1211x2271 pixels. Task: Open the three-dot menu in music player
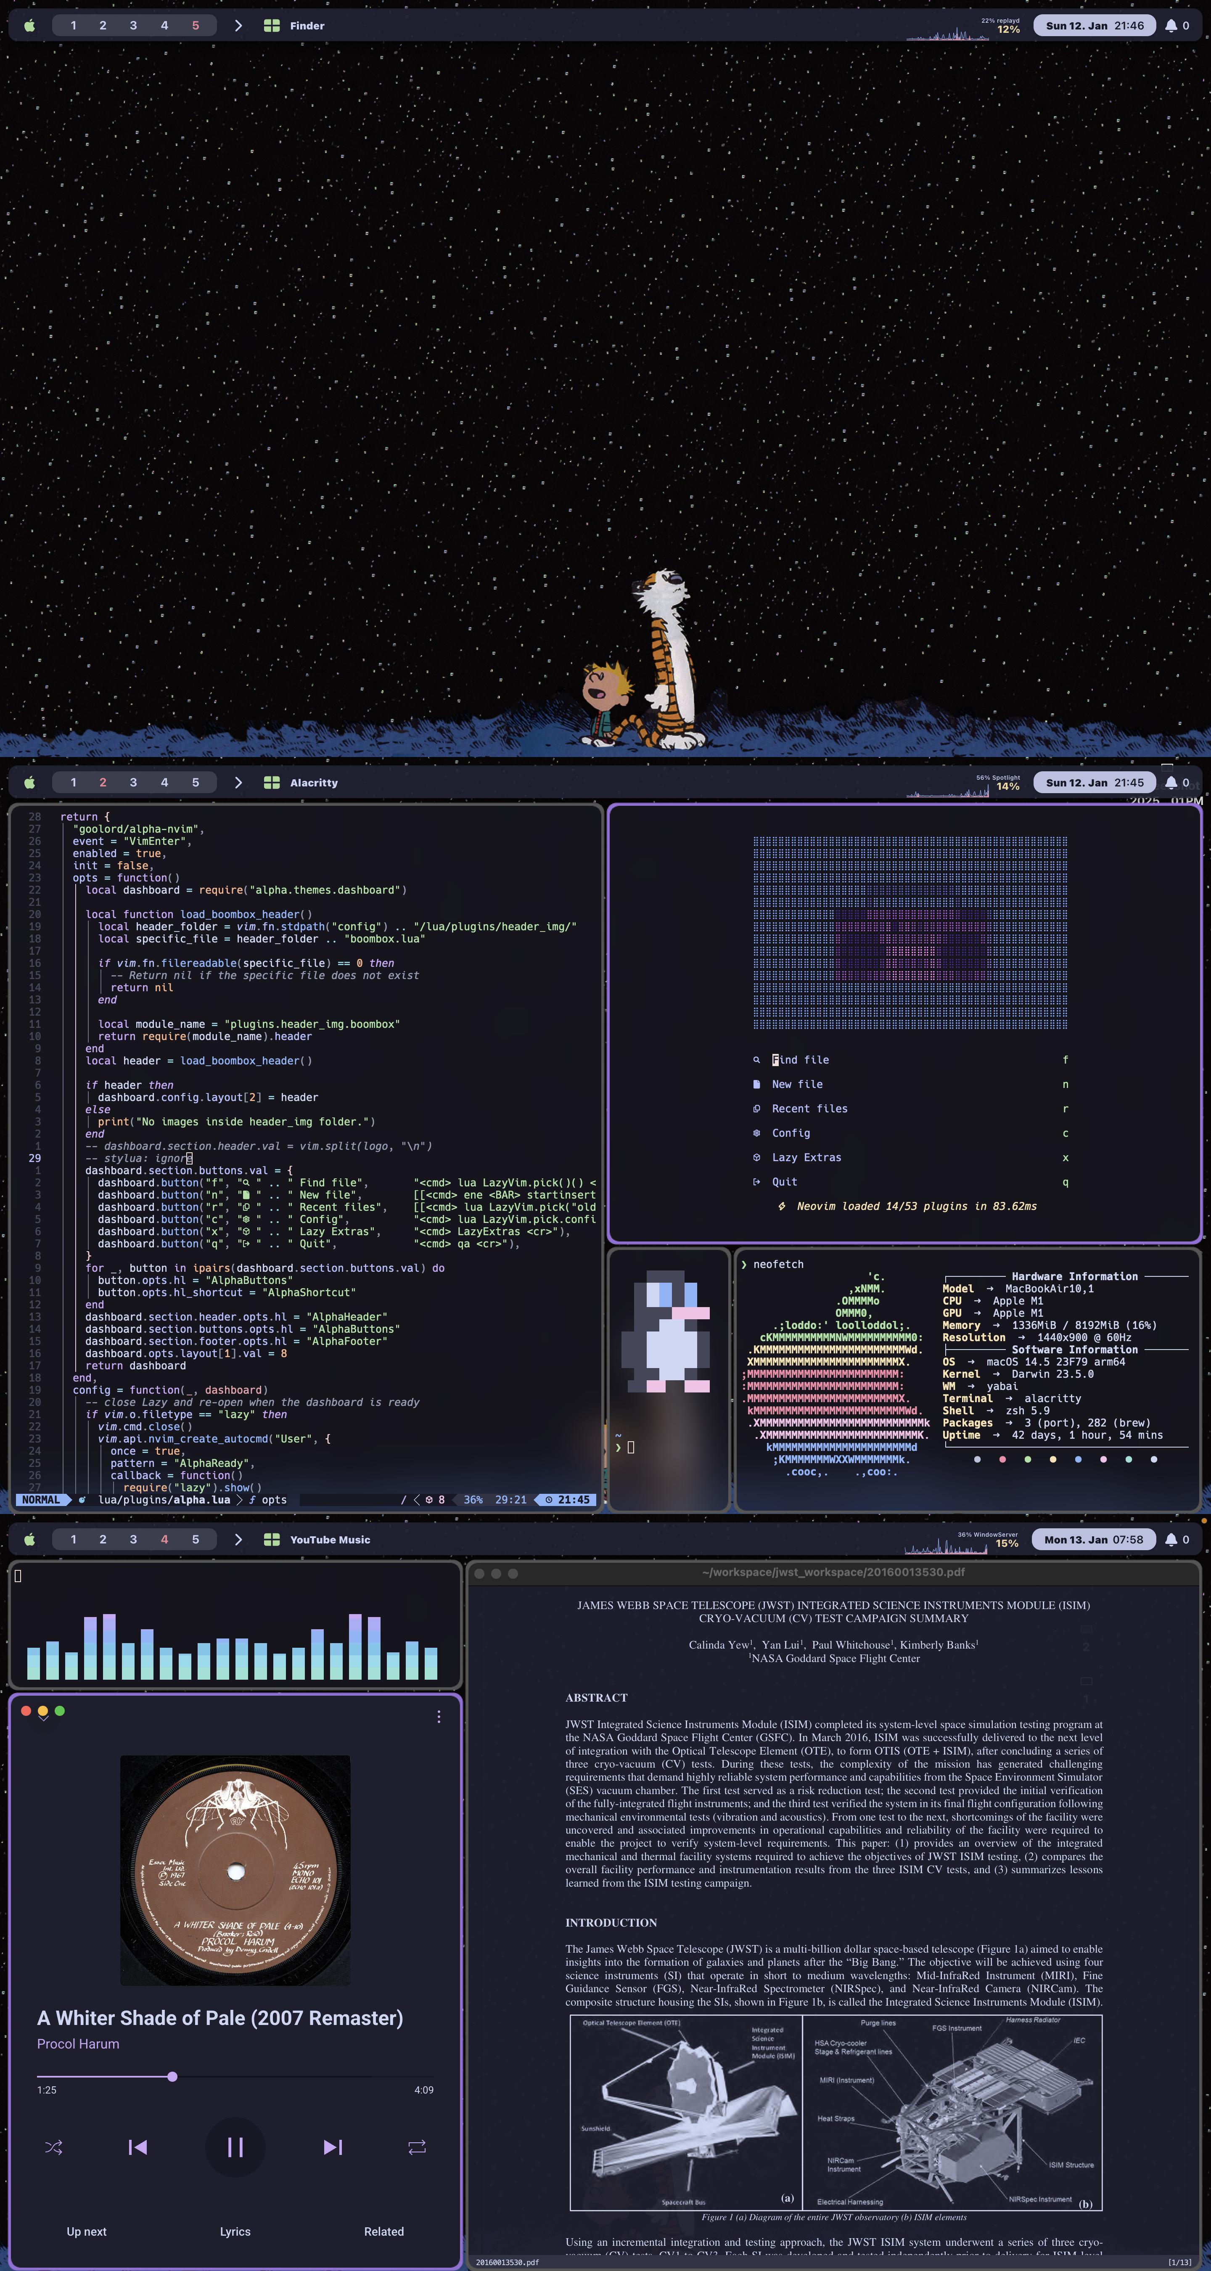click(x=439, y=1716)
